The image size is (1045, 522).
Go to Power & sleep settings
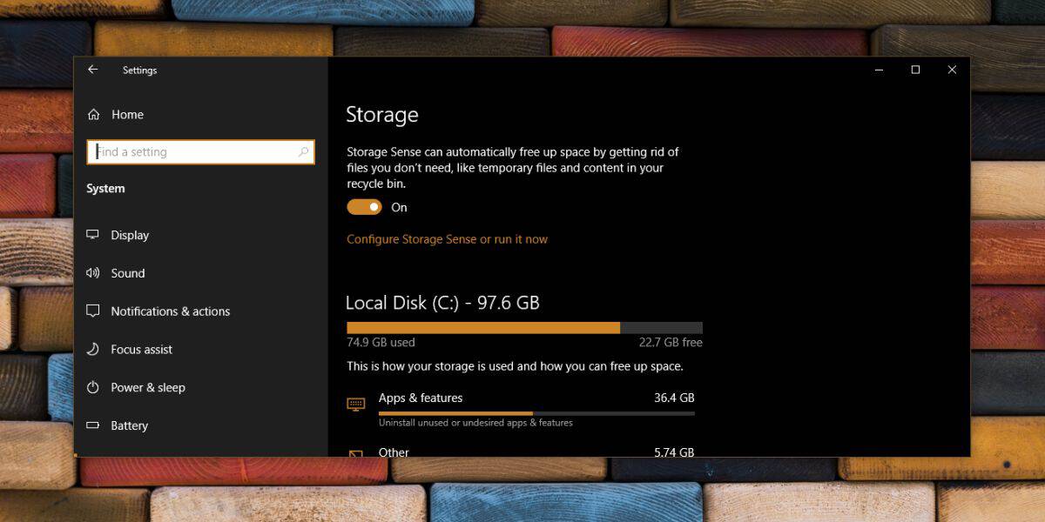[148, 387]
